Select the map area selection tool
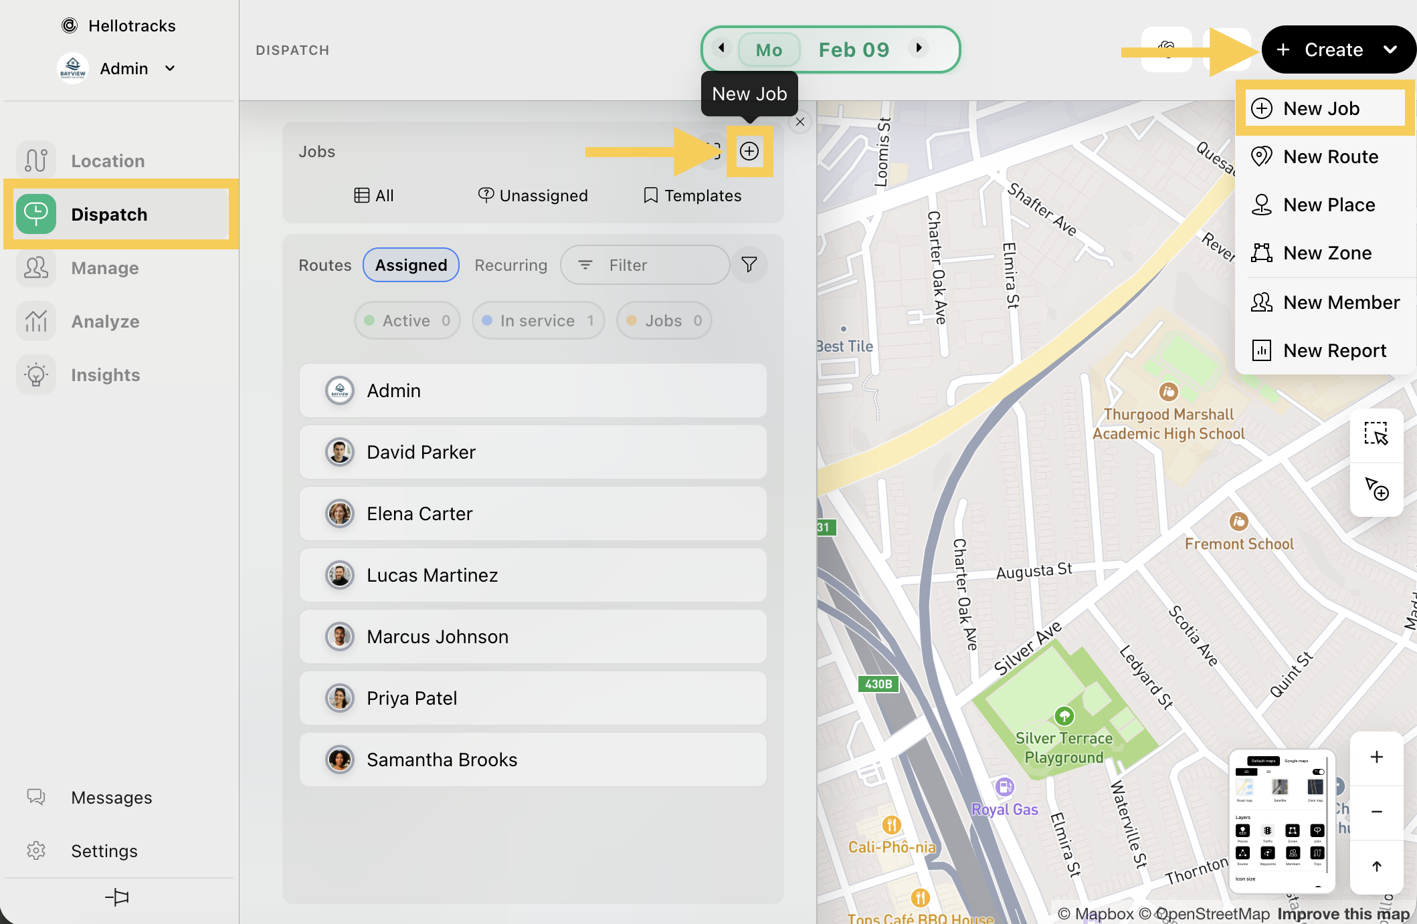1417x924 pixels. tap(1376, 434)
